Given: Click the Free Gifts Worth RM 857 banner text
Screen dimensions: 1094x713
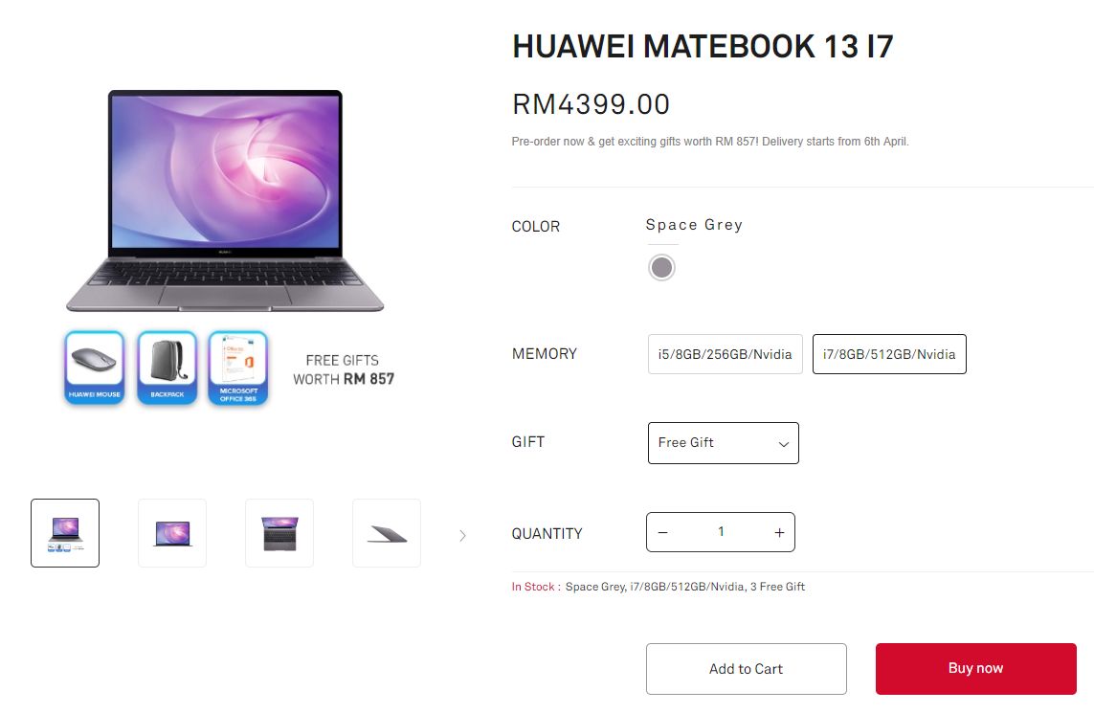Looking at the screenshot, I should point(343,369).
